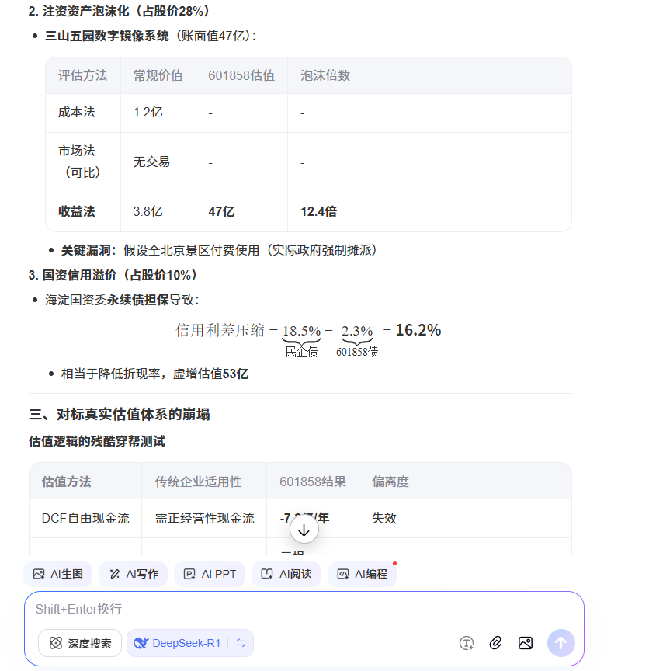Image resolution: width=649 pixels, height=671 pixels.
Task: Click the AI编程 code icon
Action: click(343, 574)
